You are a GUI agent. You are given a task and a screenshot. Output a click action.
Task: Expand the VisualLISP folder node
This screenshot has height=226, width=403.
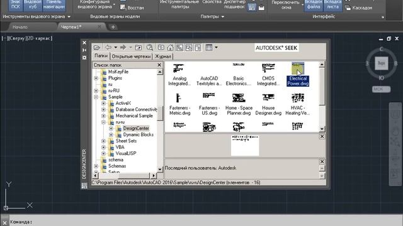(103, 153)
